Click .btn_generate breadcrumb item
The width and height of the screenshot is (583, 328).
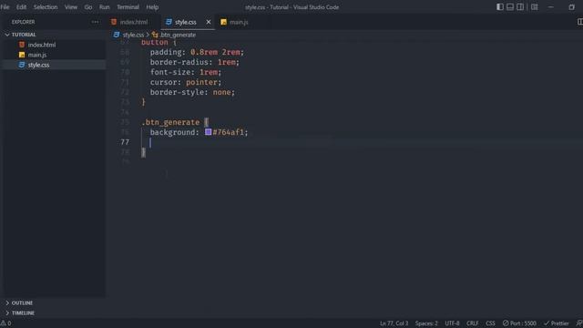click(x=178, y=35)
